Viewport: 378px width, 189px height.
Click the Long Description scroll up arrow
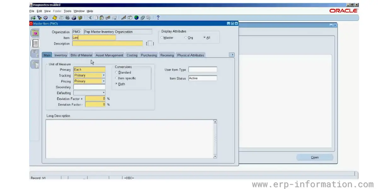point(215,122)
